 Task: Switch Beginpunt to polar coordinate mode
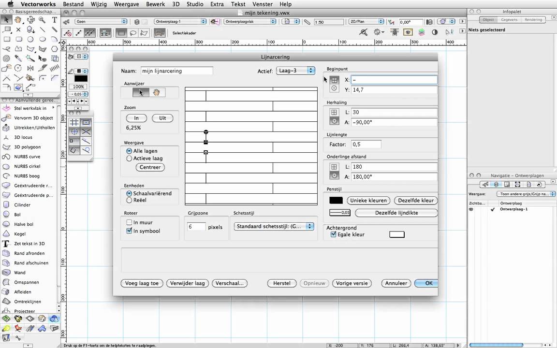(x=334, y=88)
